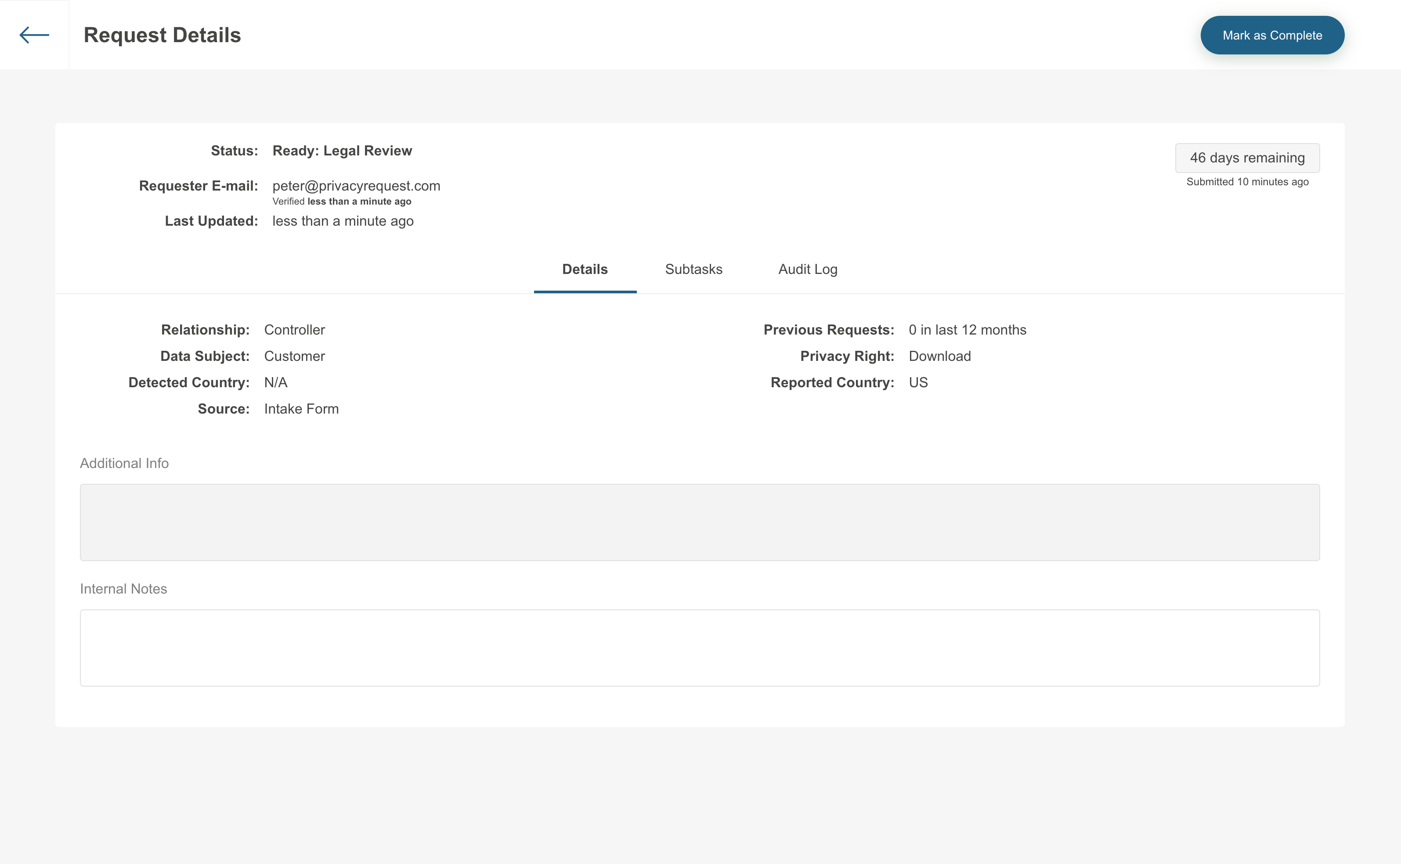Click the Ready: Legal Review status text

(x=342, y=150)
